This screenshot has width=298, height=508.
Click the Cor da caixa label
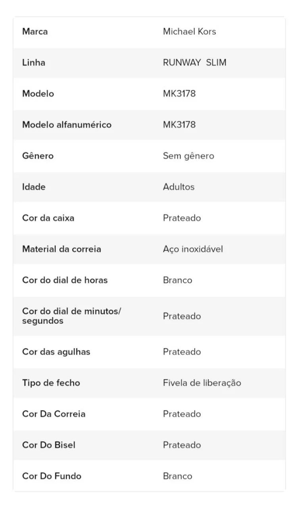coord(48,218)
